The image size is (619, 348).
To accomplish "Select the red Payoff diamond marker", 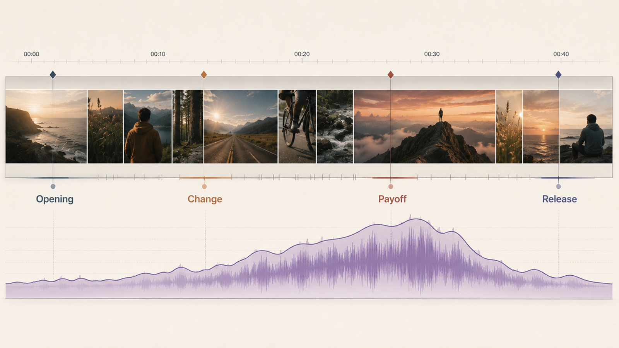I will click(391, 75).
